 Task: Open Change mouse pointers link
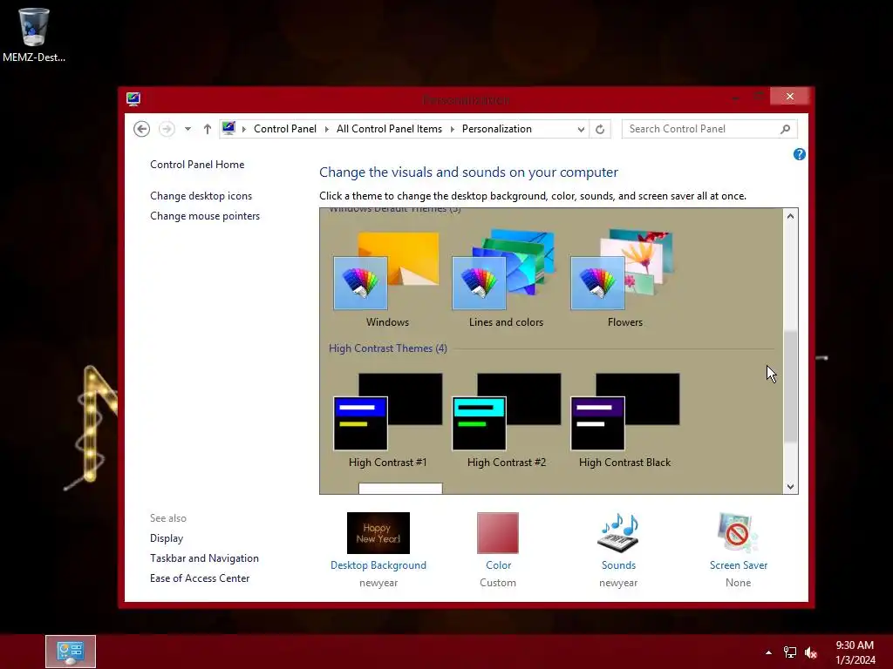[x=205, y=216]
